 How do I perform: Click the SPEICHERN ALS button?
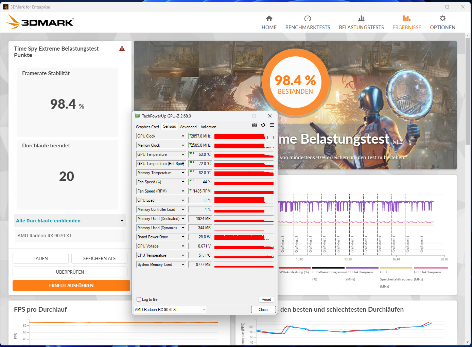pos(99,258)
